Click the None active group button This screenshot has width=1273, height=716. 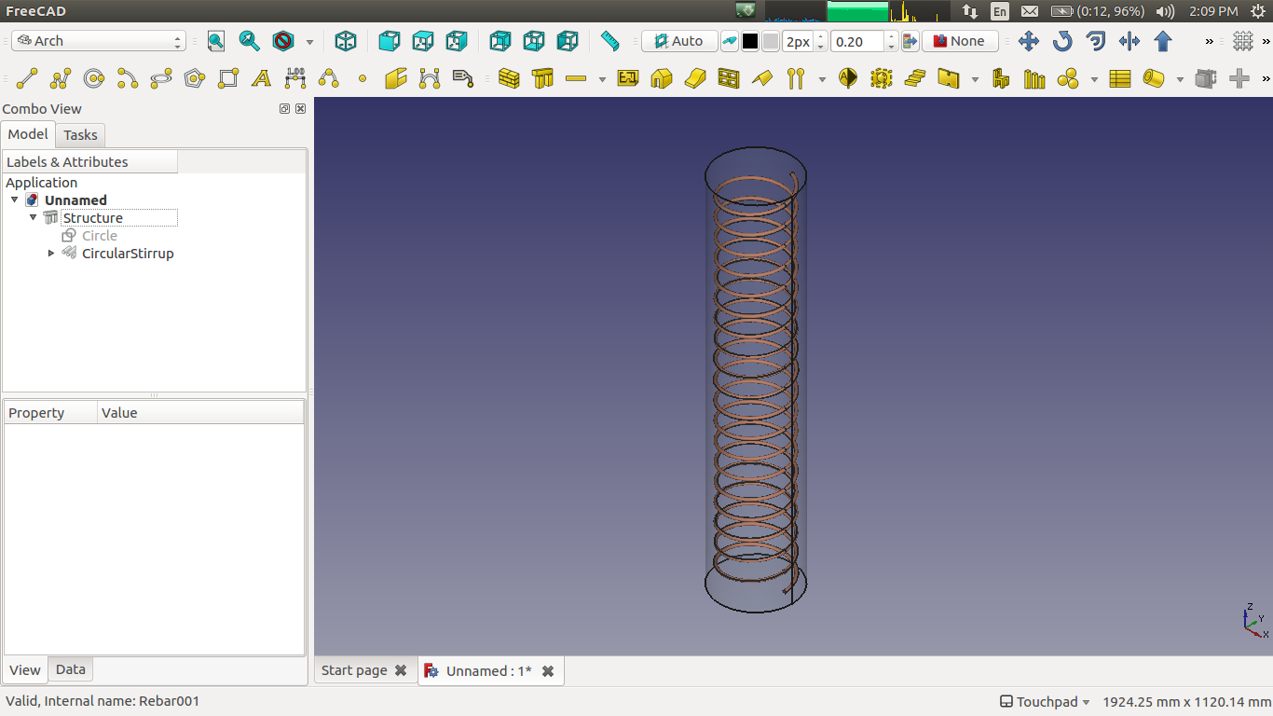960,41
